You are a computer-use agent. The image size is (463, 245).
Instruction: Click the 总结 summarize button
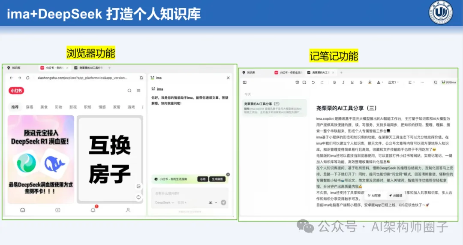pyautogui.click(x=202, y=179)
